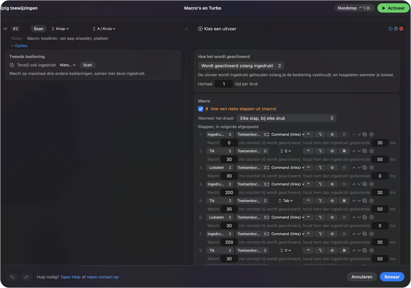Click the Noodstop button
The width and height of the screenshot is (411, 288).
(354, 8)
